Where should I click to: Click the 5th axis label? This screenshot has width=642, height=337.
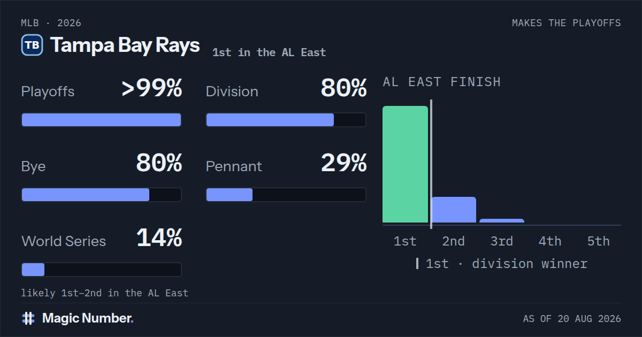coord(598,241)
